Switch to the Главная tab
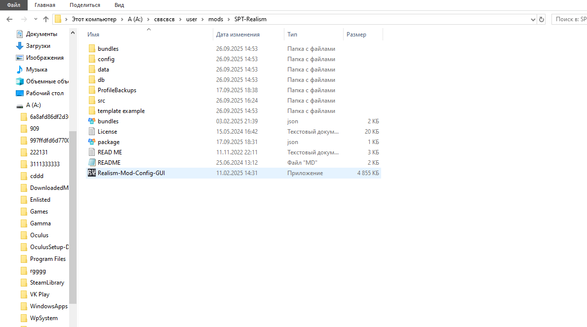The image size is (587, 327). pyautogui.click(x=45, y=5)
